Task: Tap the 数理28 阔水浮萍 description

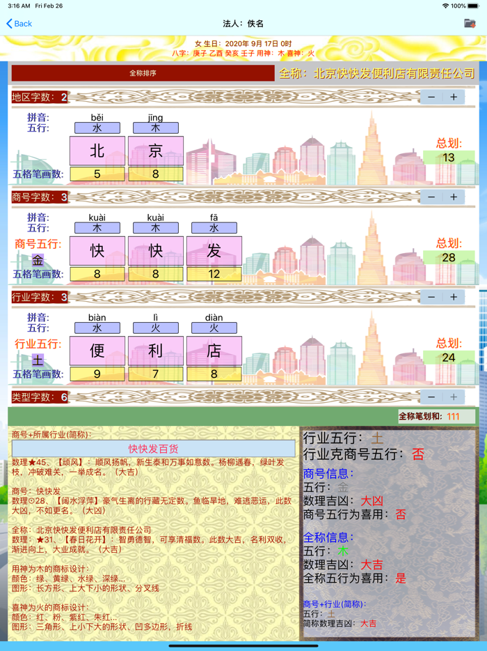Action: 152,506
